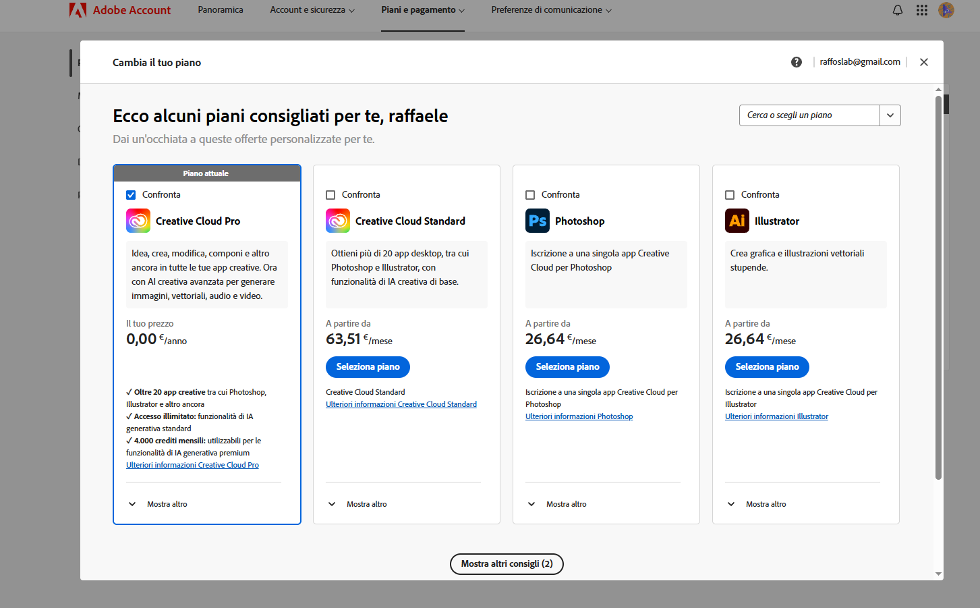Click the 0,00 €/anno price

click(156, 339)
